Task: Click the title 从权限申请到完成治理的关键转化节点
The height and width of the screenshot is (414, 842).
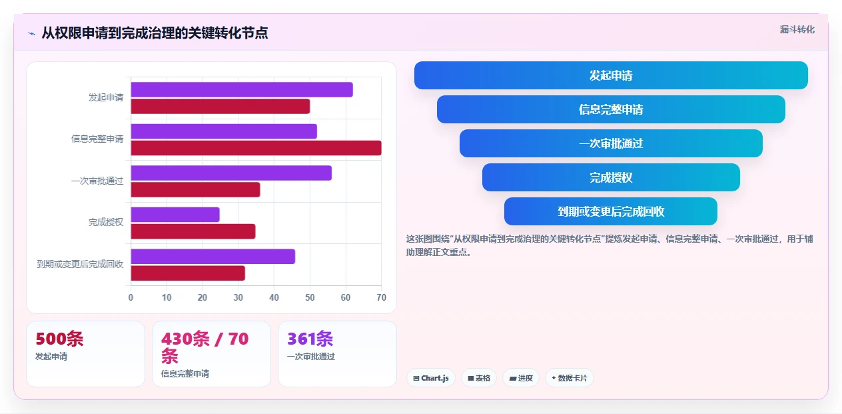Action: [155, 33]
